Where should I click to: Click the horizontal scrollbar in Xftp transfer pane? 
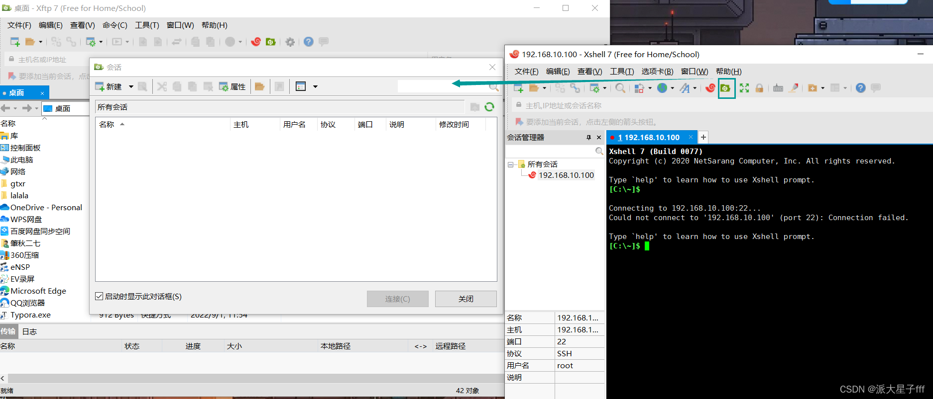click(255, 378)
